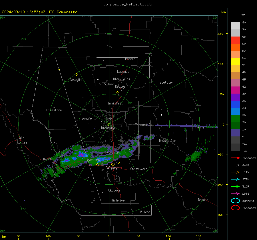Click the dBZ legend heading
The height and width of the screenshot is (240, 257).
click(x=242, y=15)
